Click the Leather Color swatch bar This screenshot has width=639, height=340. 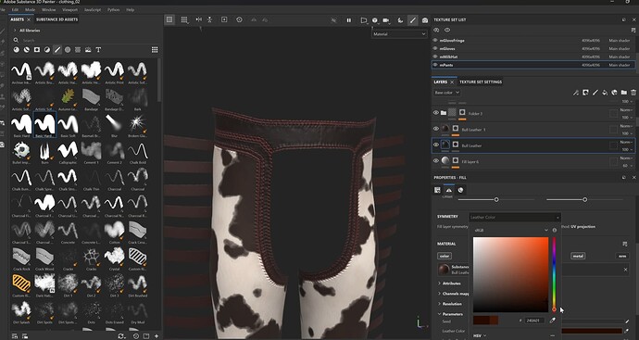[x=592, y=331]
